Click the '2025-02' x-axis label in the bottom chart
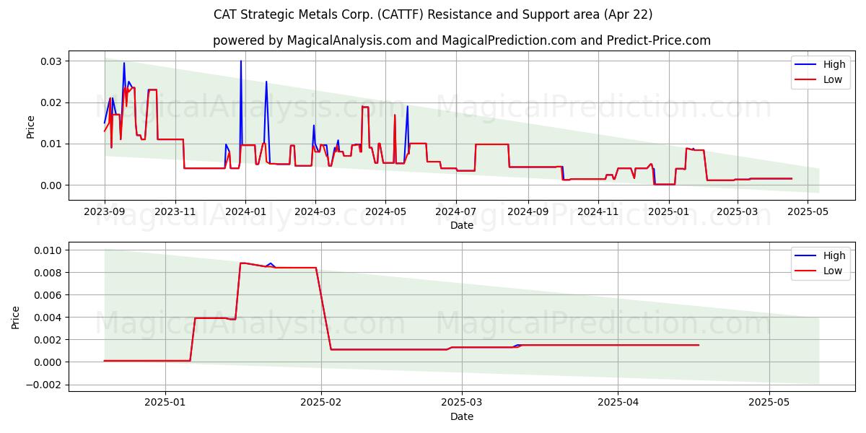This screenshot has width=866, height=433. coord(321,403)
